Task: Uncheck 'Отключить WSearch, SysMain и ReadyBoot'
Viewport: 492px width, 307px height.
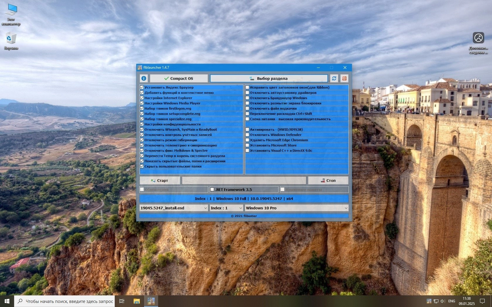Action: (x=142, y=130)
